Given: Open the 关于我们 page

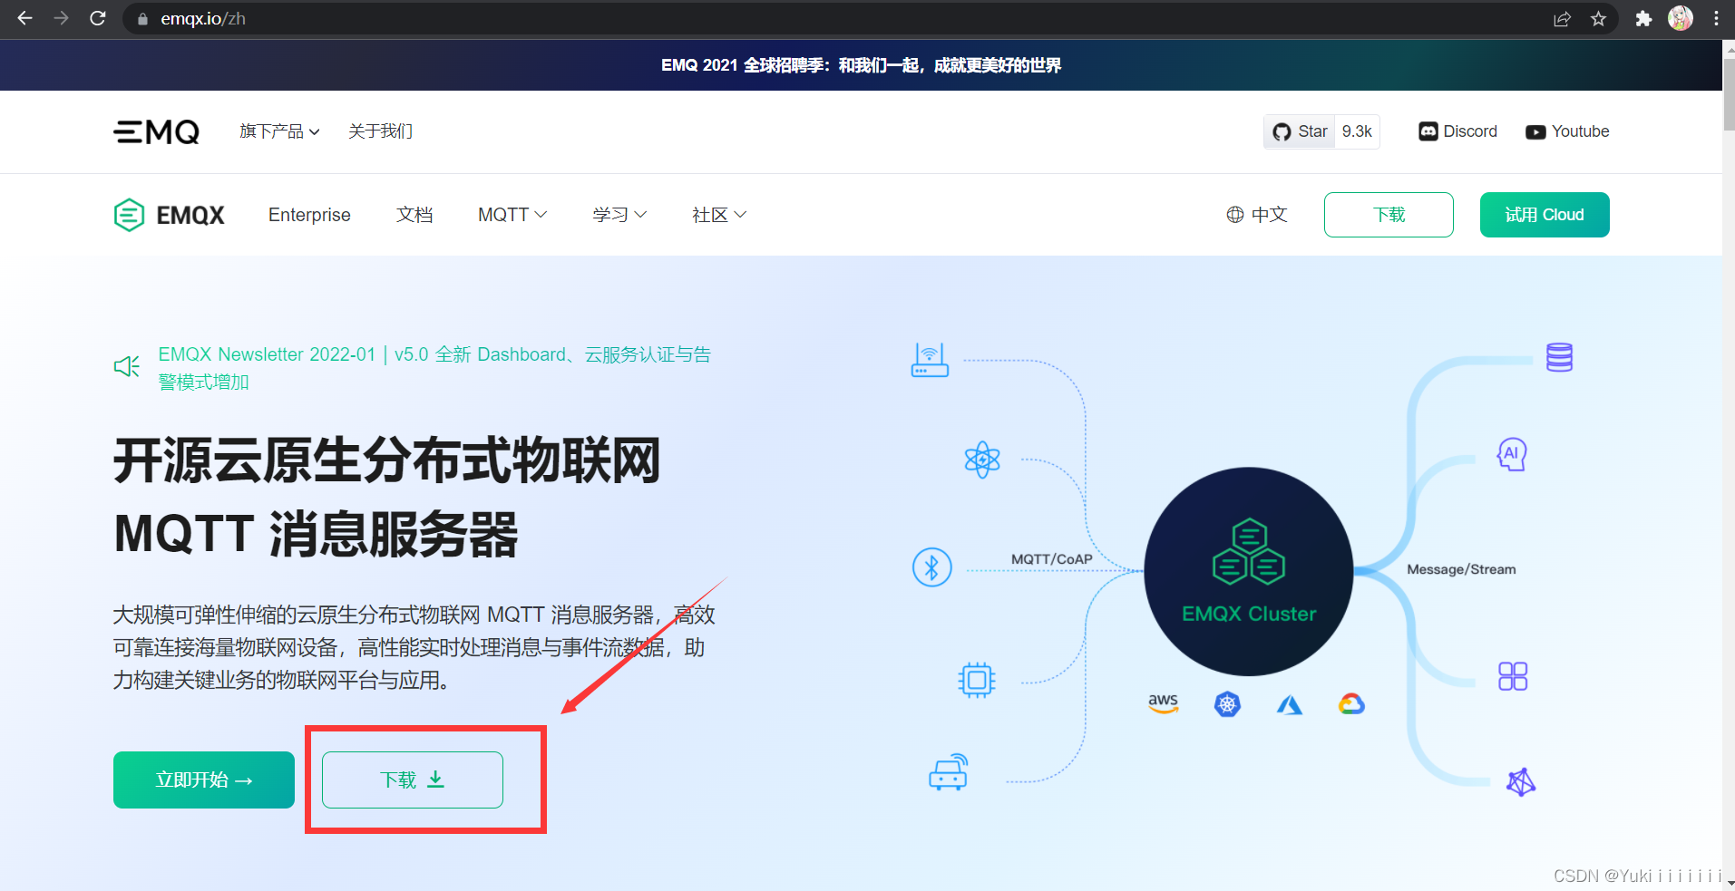Looking at the screenshot, I should click(x=380, y=131).
